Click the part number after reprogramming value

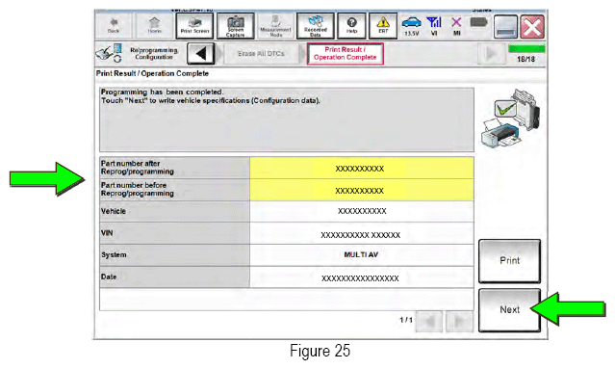361,168
